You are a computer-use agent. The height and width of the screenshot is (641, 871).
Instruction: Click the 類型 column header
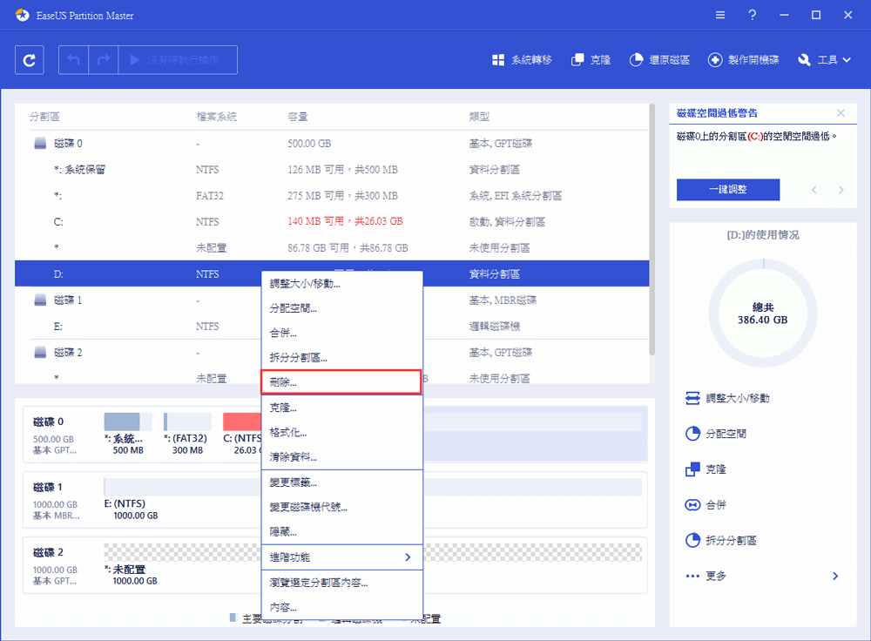click(x=479, y=117)
